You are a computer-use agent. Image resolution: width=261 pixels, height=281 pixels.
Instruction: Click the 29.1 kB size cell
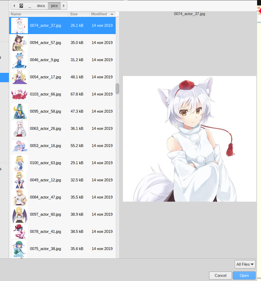pyautogui.click(x=77, y=163)
